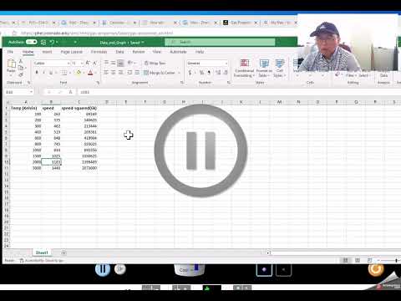
Task: Open the font name dropdown
Action: [x=52, y=64]
